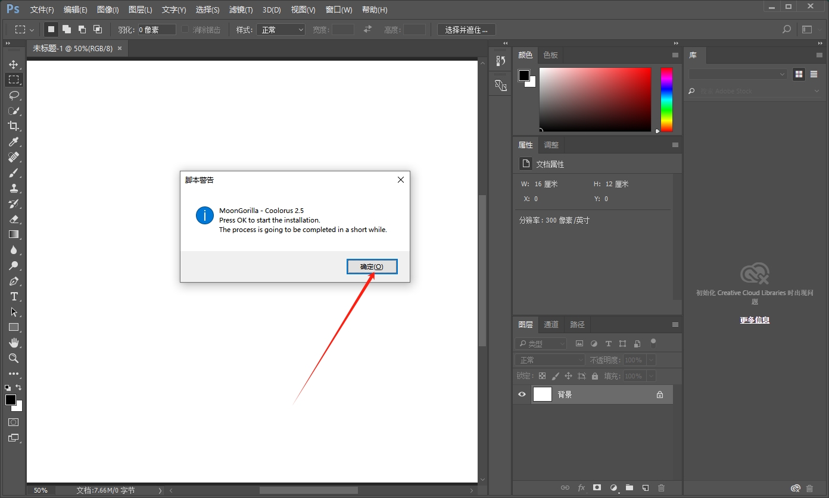Click the horizontal scrollbar below the canvas
This screenshot has height=498, width=829.
click(x=308, y=490)
